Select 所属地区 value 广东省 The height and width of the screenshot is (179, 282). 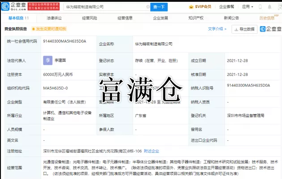coord(141,115)
